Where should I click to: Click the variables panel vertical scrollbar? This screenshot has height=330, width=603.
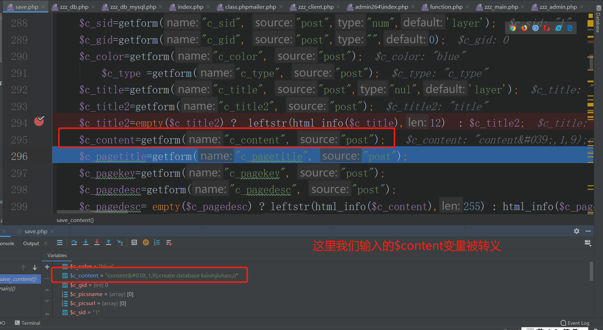(591, 271)
